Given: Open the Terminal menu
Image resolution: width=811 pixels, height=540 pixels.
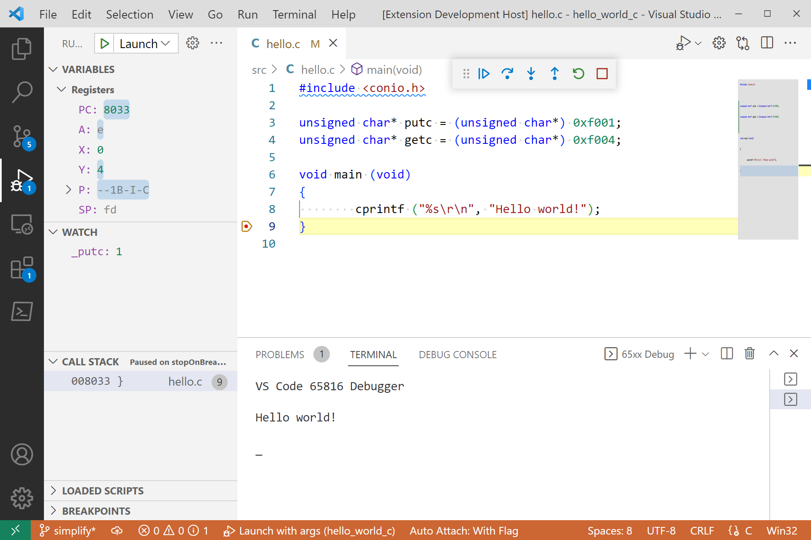Looking at the screenshot, I should pyautogui.click(x=294, y=14).
